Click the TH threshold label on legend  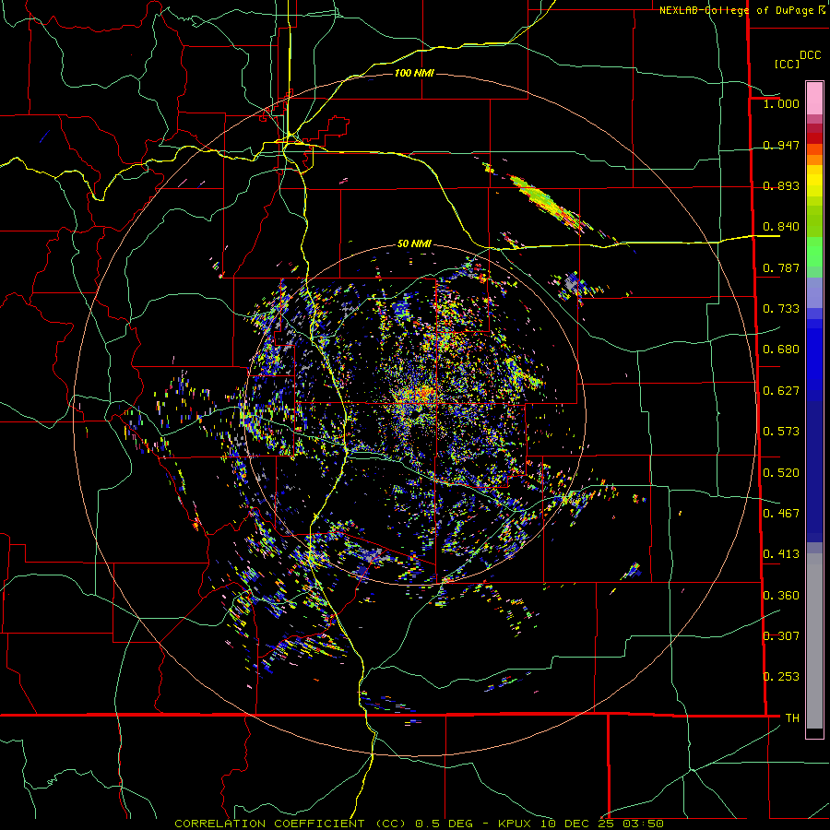[792, 718]
